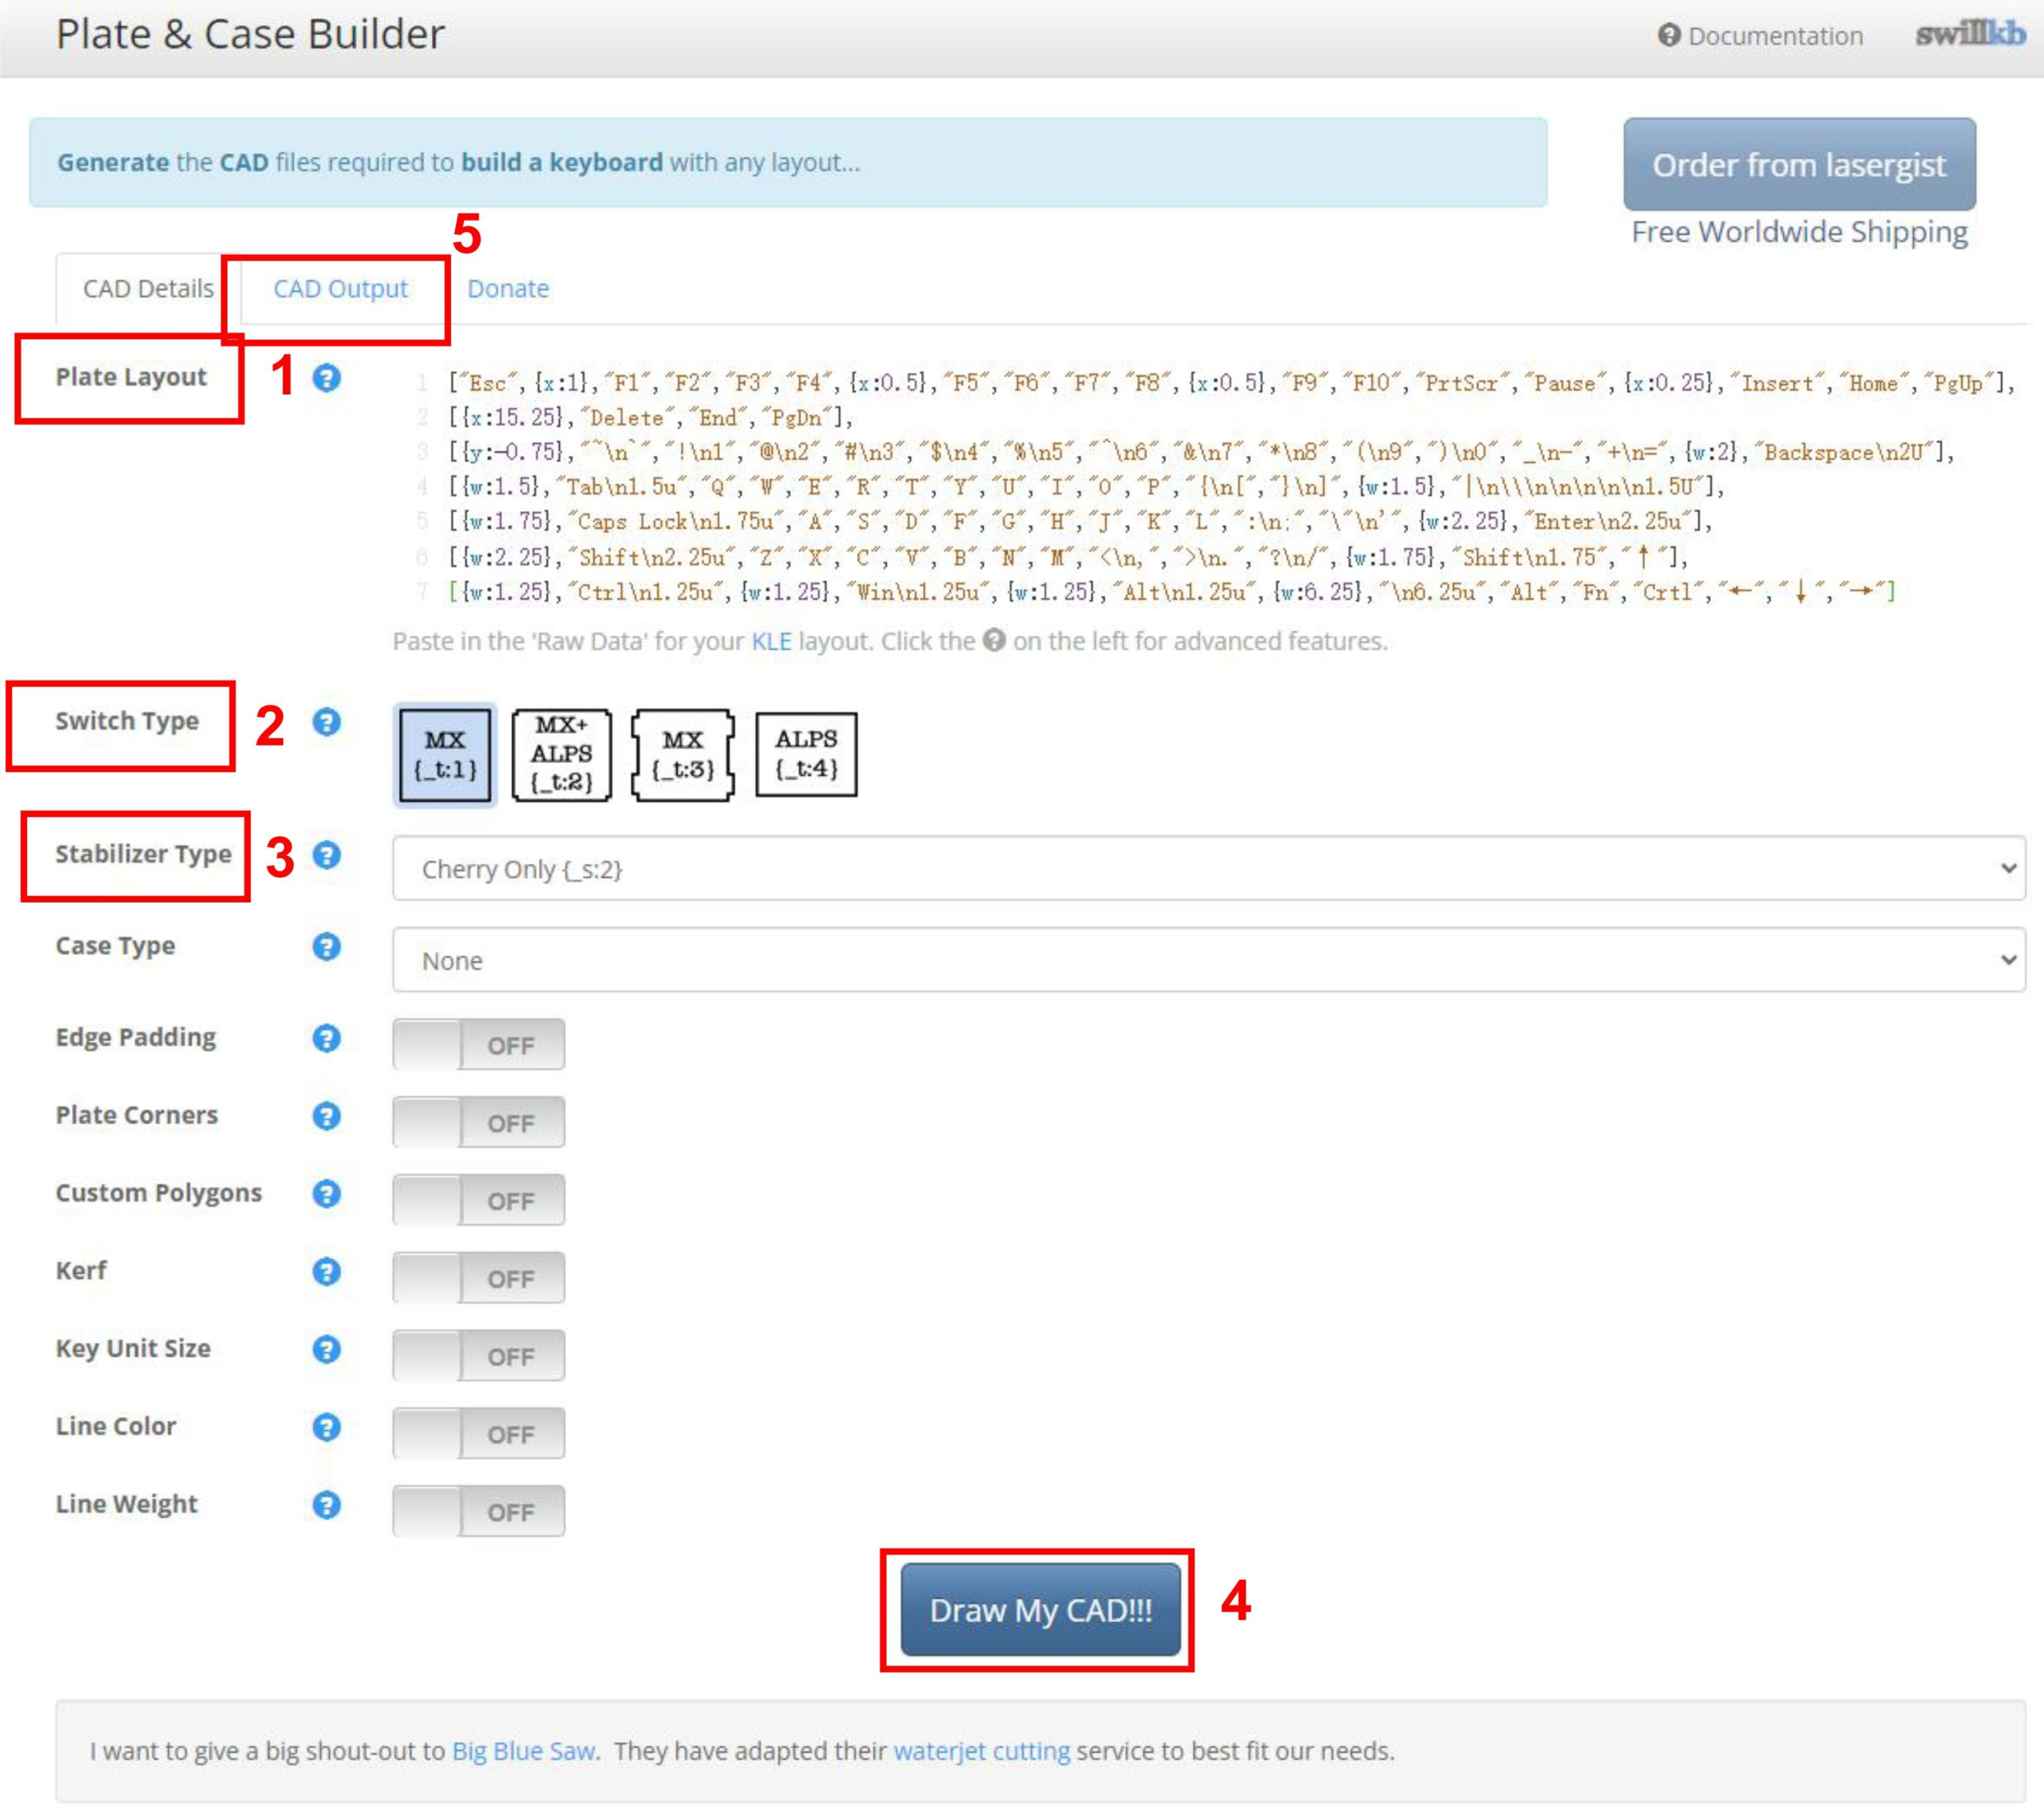The height and width of the screenshot is (1817, 2044).
Task: Open help icon for Stabilizer Type
Action: click(326, 855)
